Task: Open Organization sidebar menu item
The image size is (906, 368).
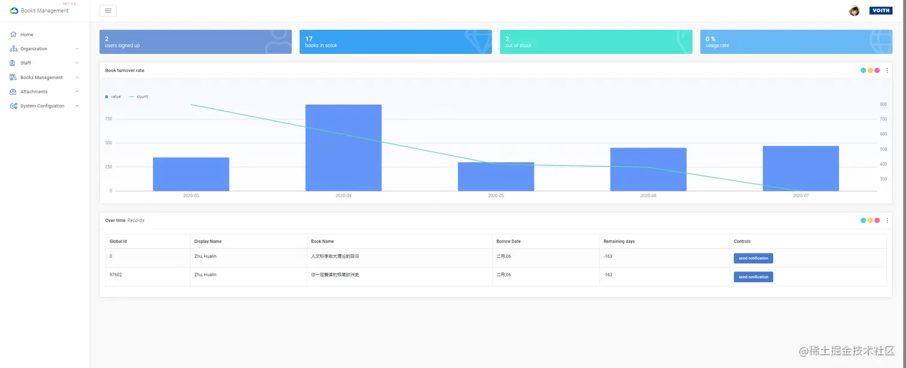Action: pos(44,49)
